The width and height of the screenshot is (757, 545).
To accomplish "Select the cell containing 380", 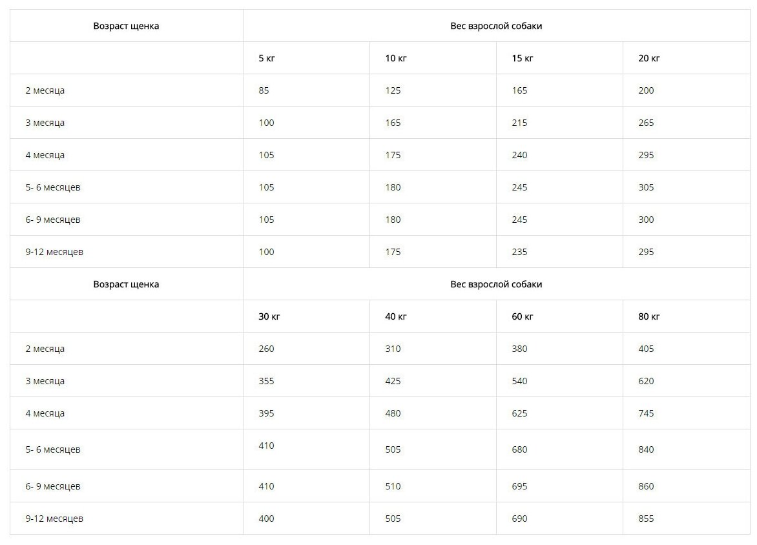I will 519,349.
